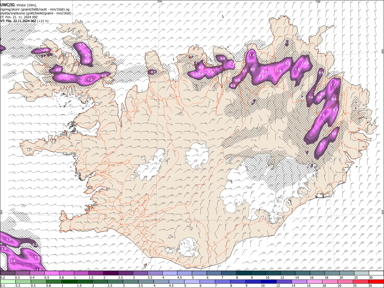The image size is (384, 288).
Task: Click top legend swatch between 2 and 2.5
Action: tap(111, 273)
